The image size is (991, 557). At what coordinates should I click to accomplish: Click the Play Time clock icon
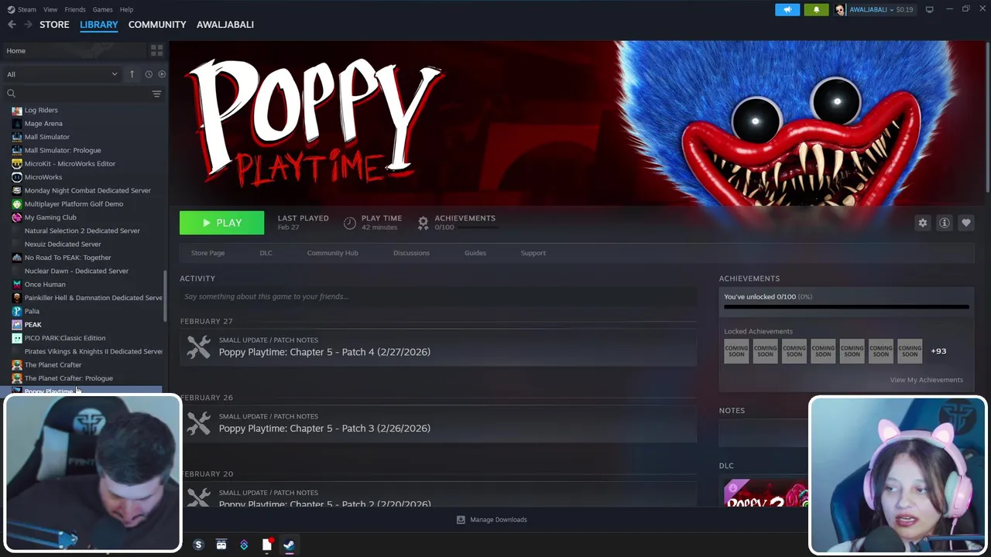tap(350, 223)
